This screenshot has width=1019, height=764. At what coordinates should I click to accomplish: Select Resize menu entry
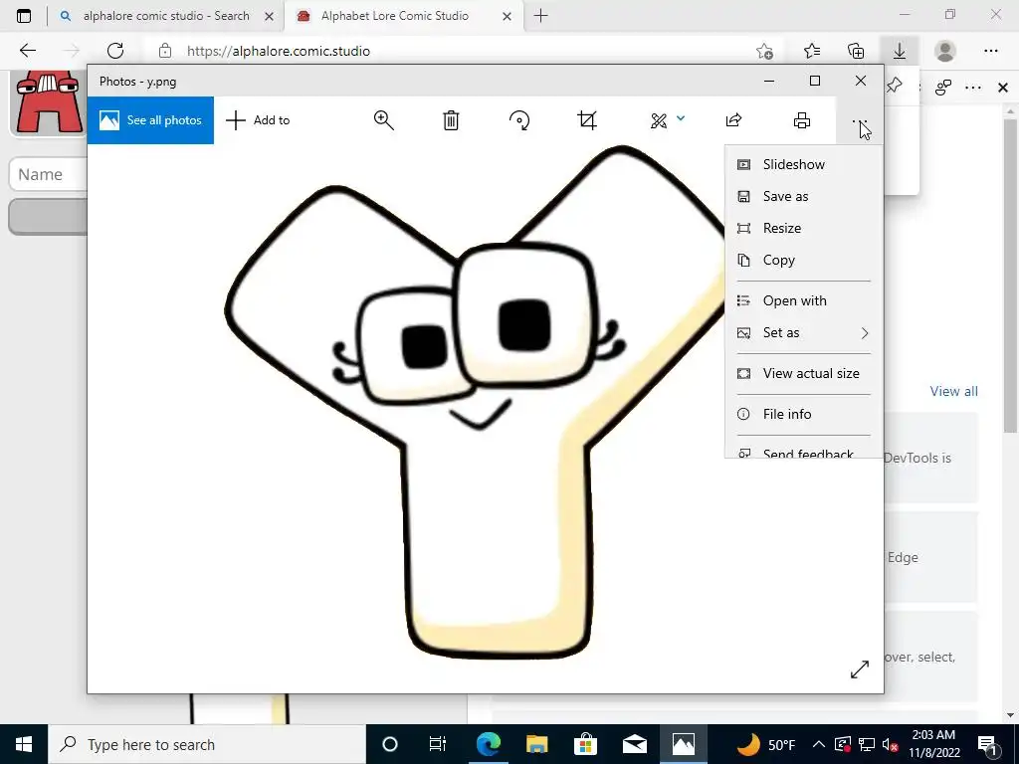click(x=804, y=228)
